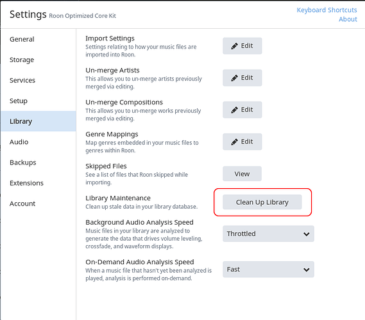
Task: View the Skipped Files list
Action: pos(242,173)
